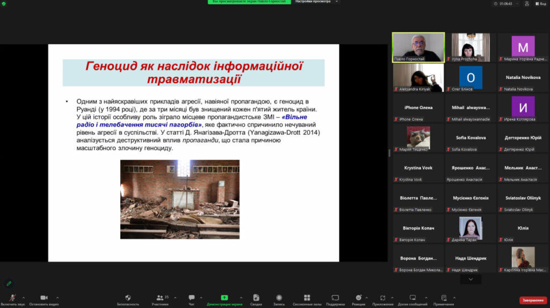This screenshot has width=550, height=308.
Task: Open the Участники participants panel
Action: point(160,298)
